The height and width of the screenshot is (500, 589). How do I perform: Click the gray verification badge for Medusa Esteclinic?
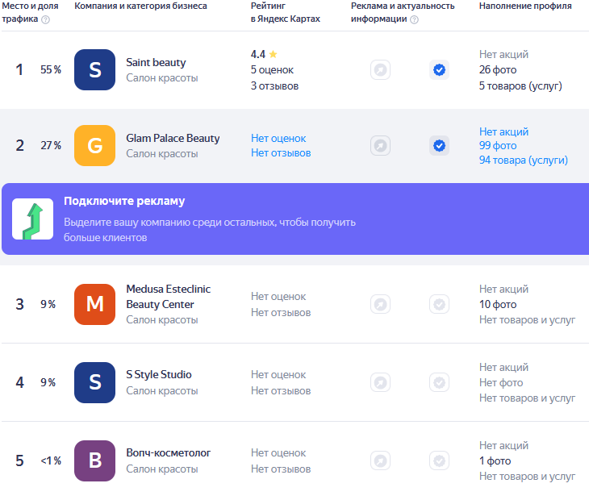[x=439, y=304]
